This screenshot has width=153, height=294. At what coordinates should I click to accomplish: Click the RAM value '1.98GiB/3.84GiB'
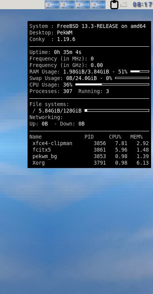86,72
